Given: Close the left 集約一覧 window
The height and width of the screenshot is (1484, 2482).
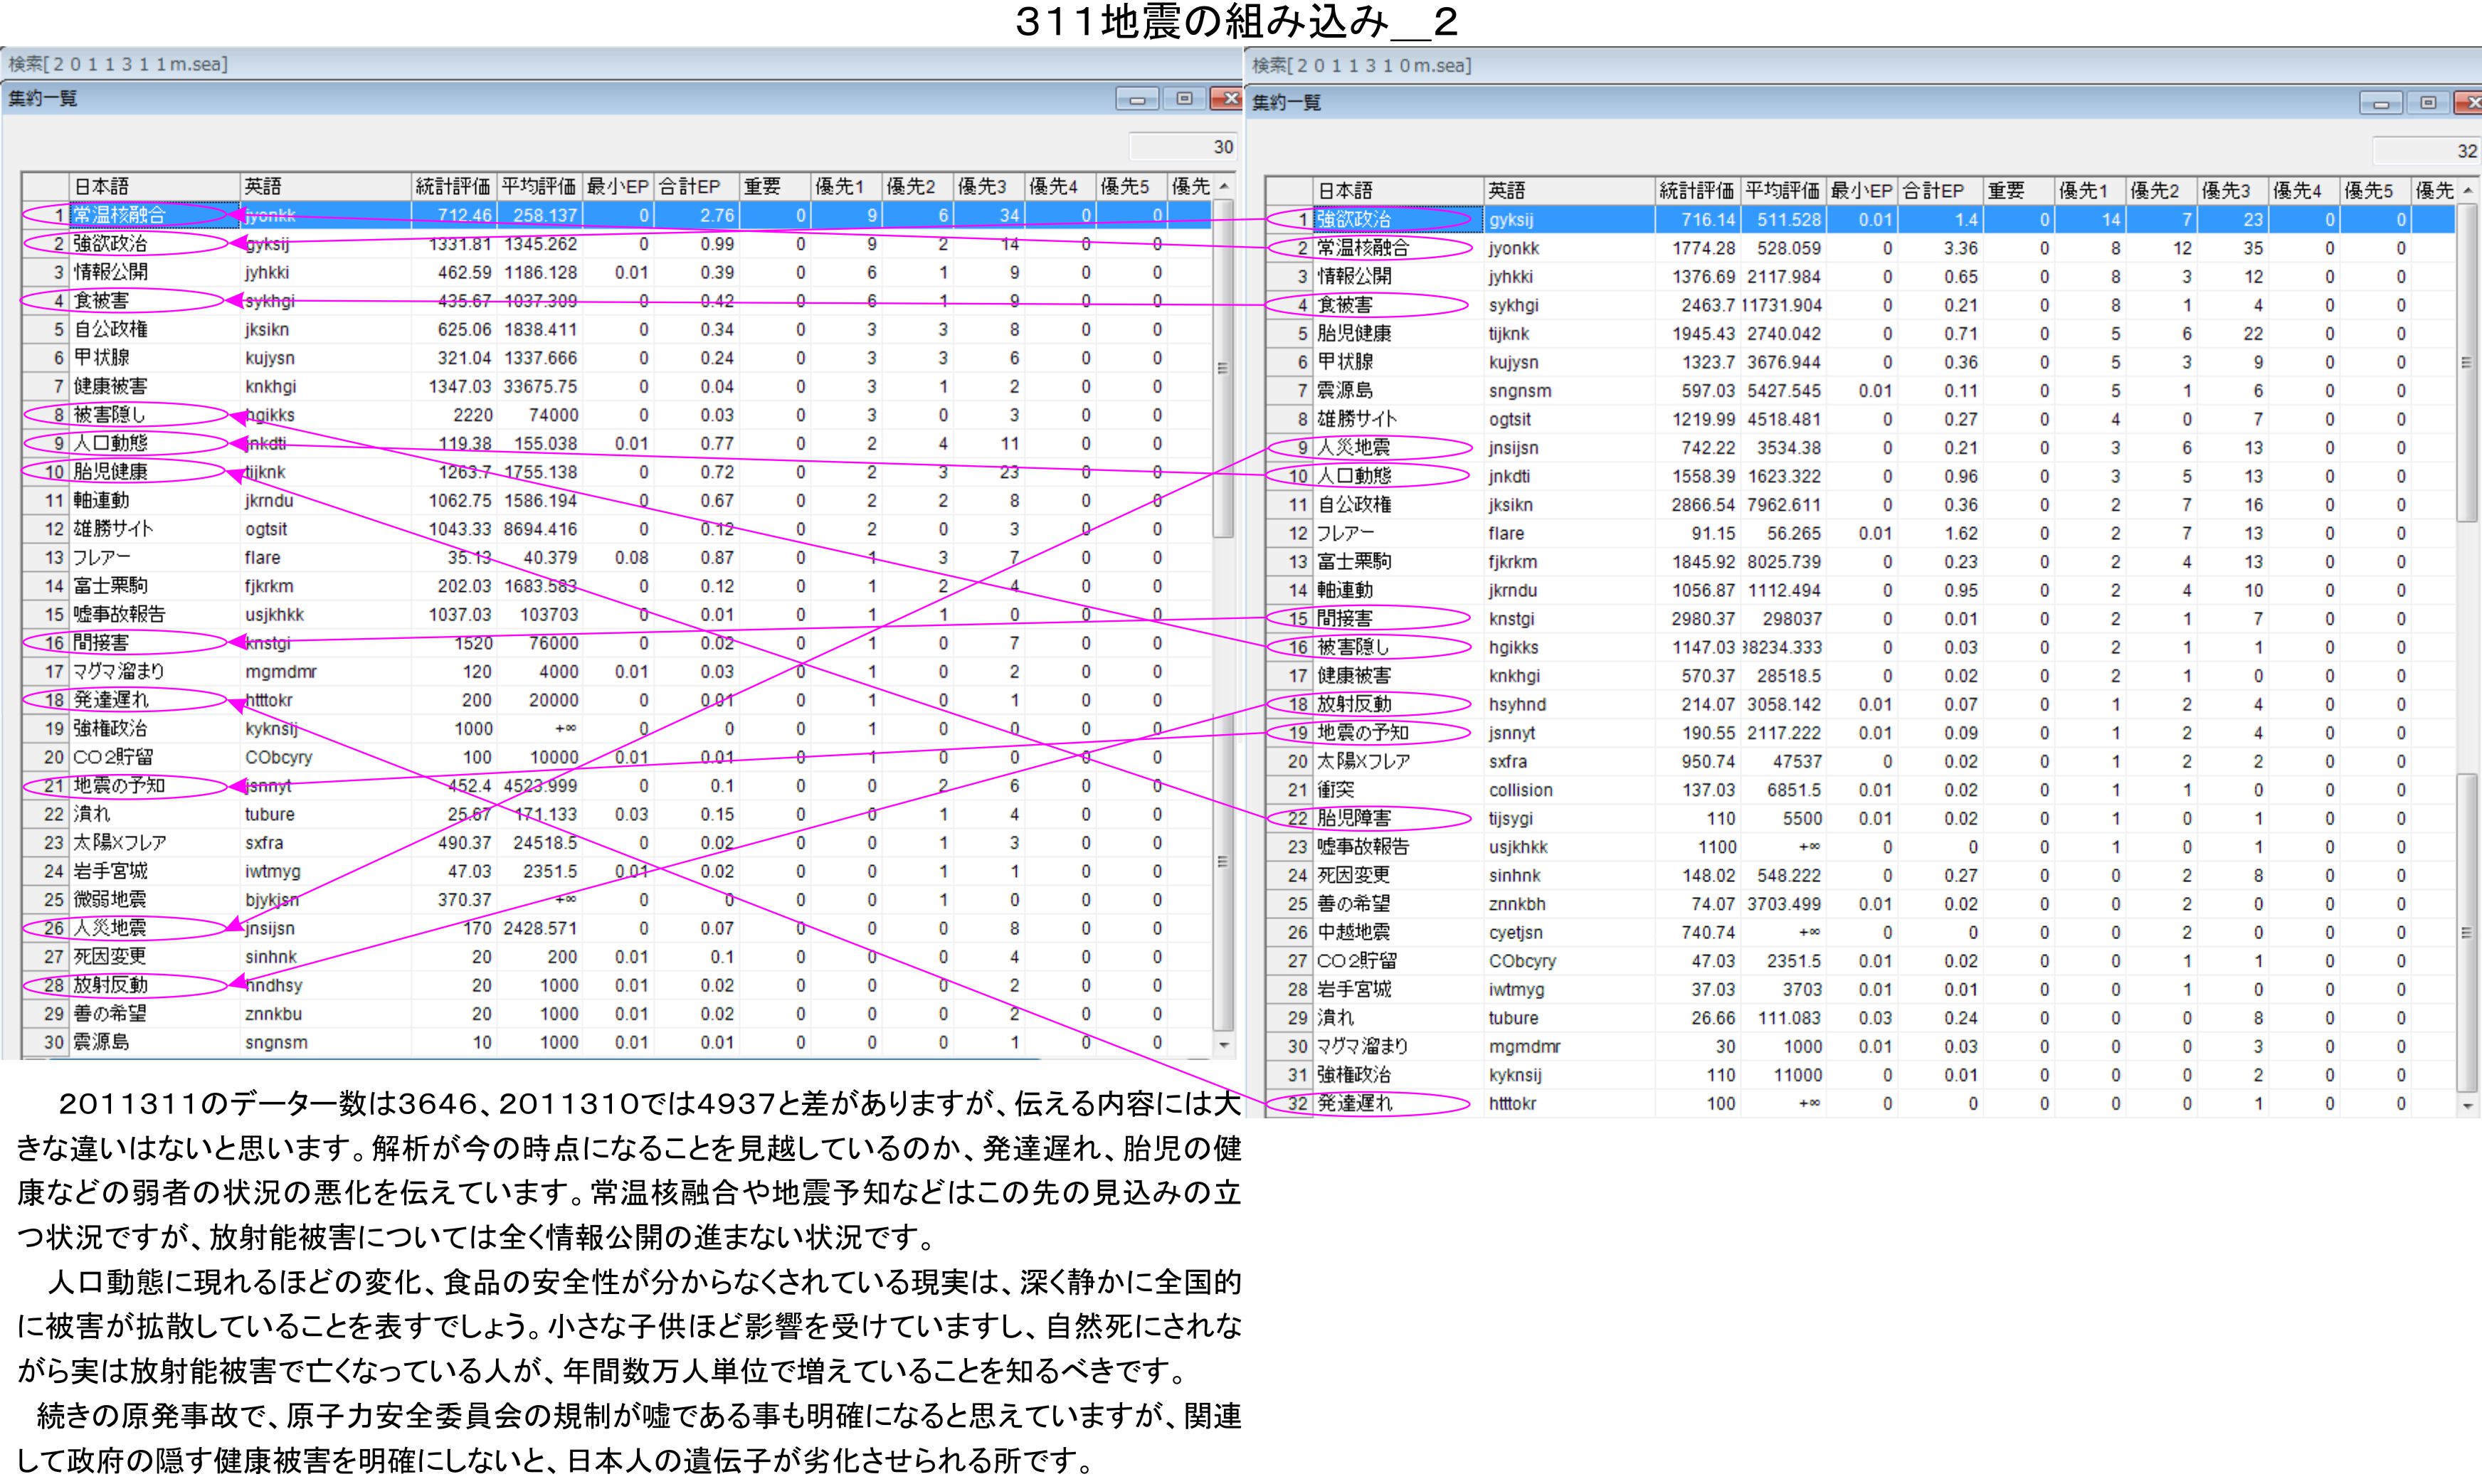Looking at the screenshot, I should pos(1227,99).
